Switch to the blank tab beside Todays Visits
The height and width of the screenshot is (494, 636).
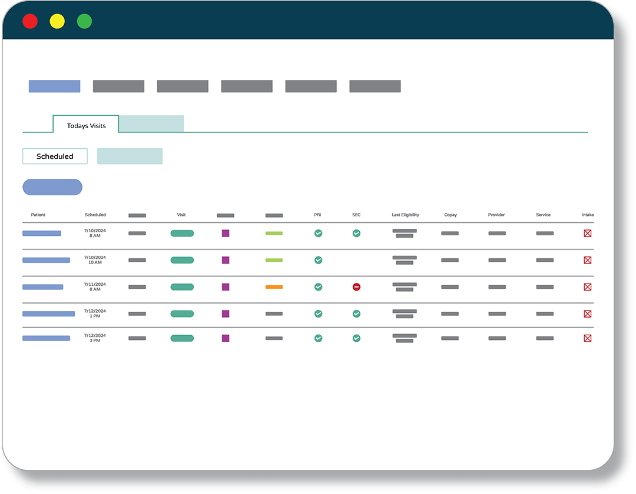click(x=152, y=124)
